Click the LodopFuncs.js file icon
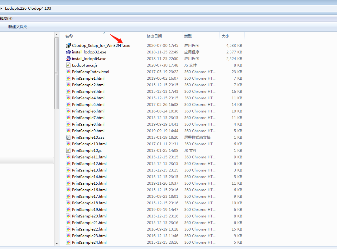 click(x=68, y=65)
